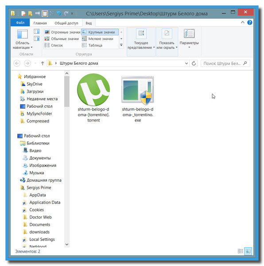264x266 pixels.
Task: Open the Application Data shortcut
Action: click(x=42, y=203)
